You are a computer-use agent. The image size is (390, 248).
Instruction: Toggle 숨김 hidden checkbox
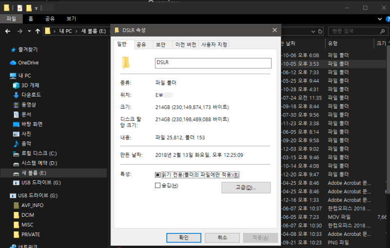click(157, 185)
